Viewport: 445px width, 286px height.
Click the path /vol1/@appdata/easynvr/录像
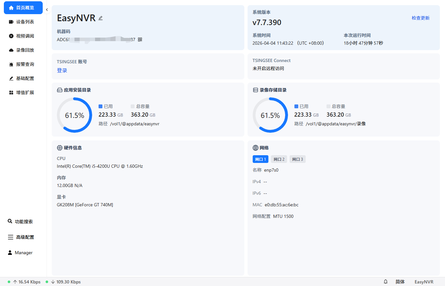tap(336, 124)
